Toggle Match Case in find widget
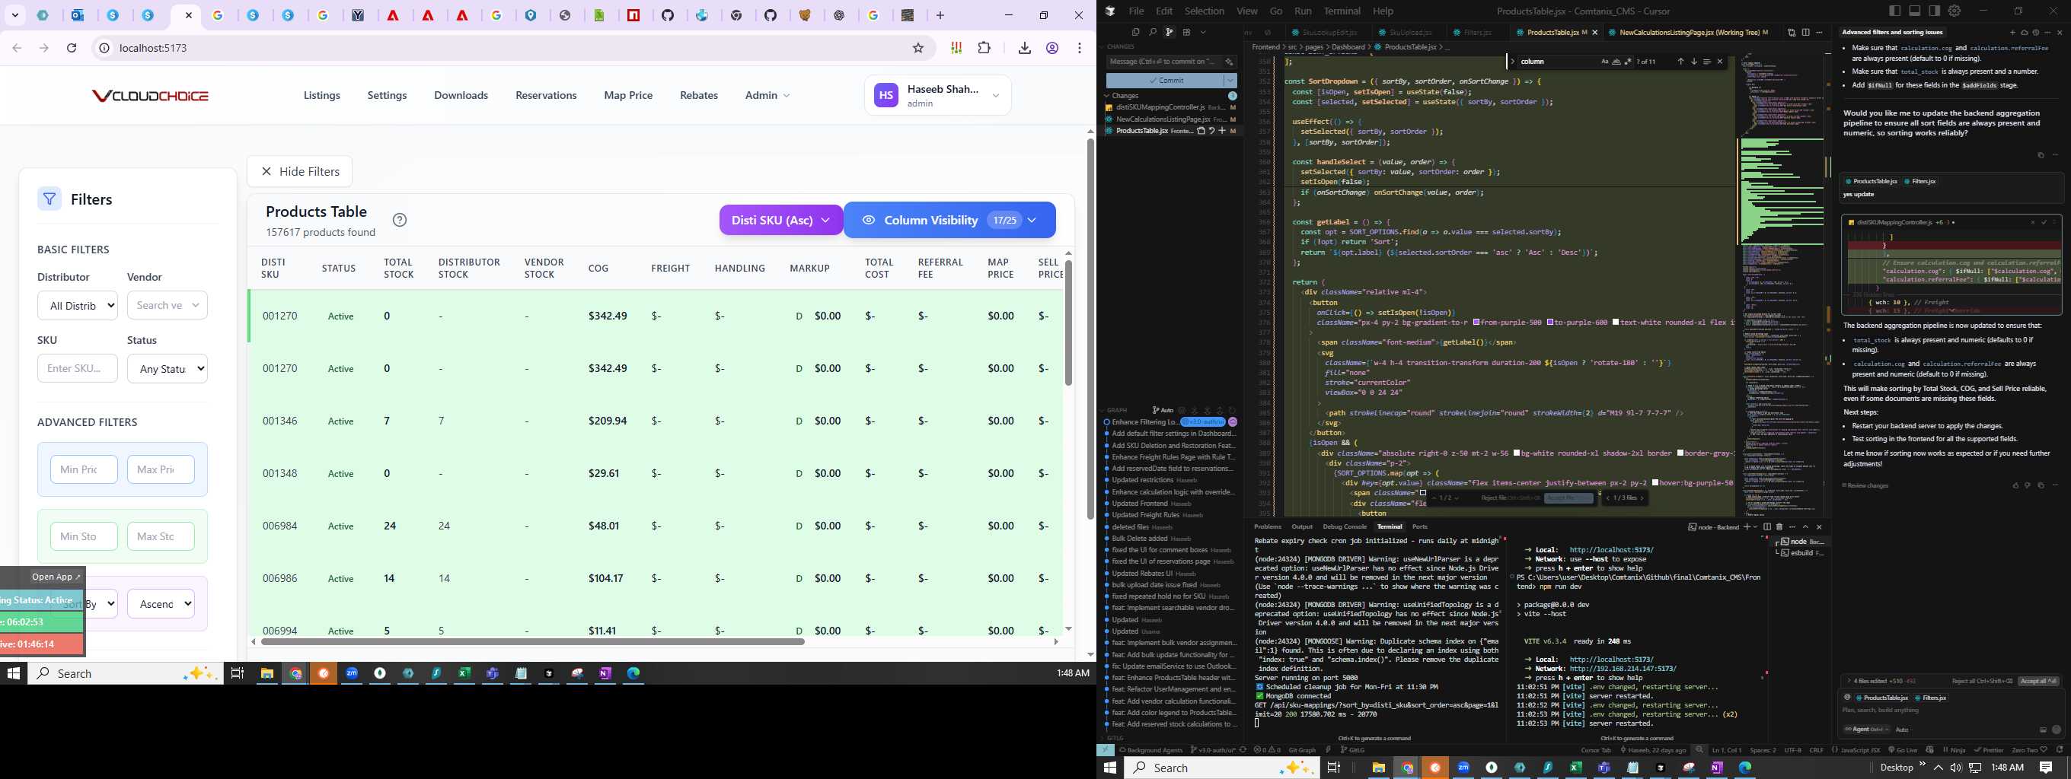The image size is (2071, 779). coord(1605,61)
